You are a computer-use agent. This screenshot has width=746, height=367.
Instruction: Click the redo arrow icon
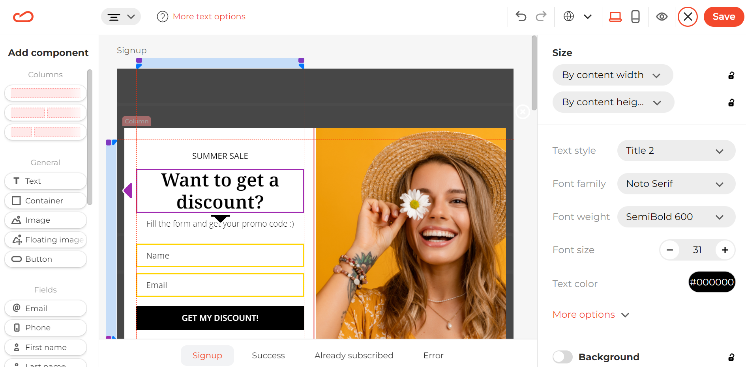[x=541, y=17]
